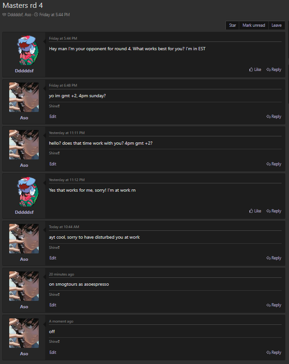This screenshot has height=364, width=289.
Task: Reply to Dddddsf's opening message
Action: point(274,70)
